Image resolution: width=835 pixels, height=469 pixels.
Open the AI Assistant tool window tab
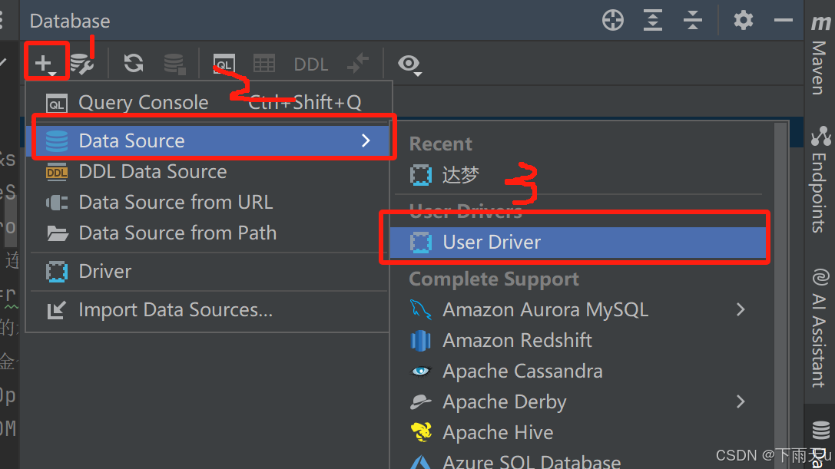819,329
